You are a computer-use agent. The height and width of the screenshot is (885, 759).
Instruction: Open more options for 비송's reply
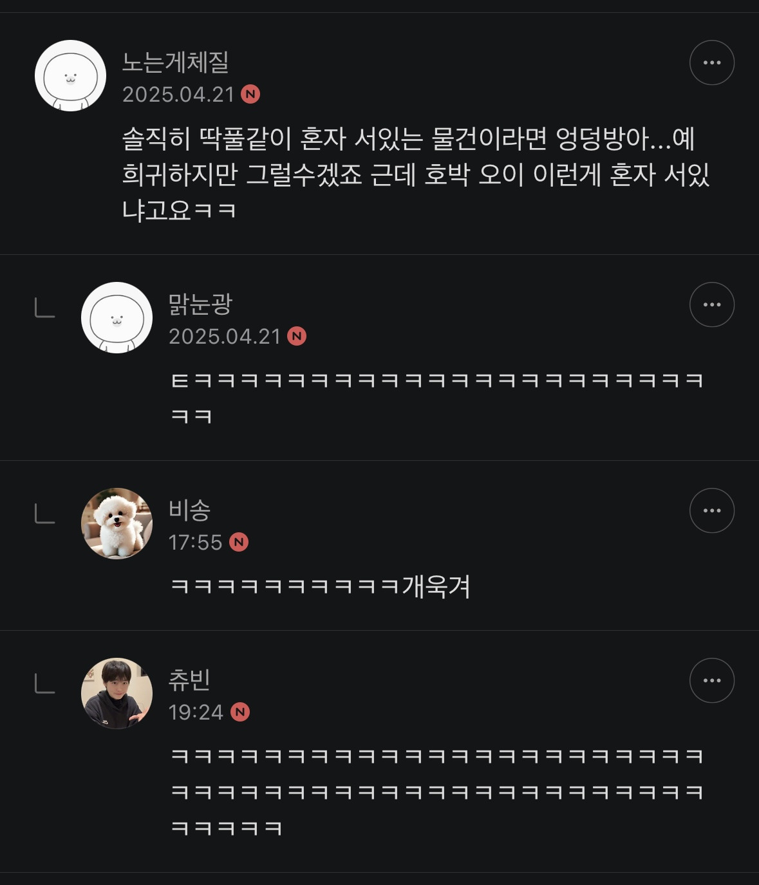(x=711, y=510)
